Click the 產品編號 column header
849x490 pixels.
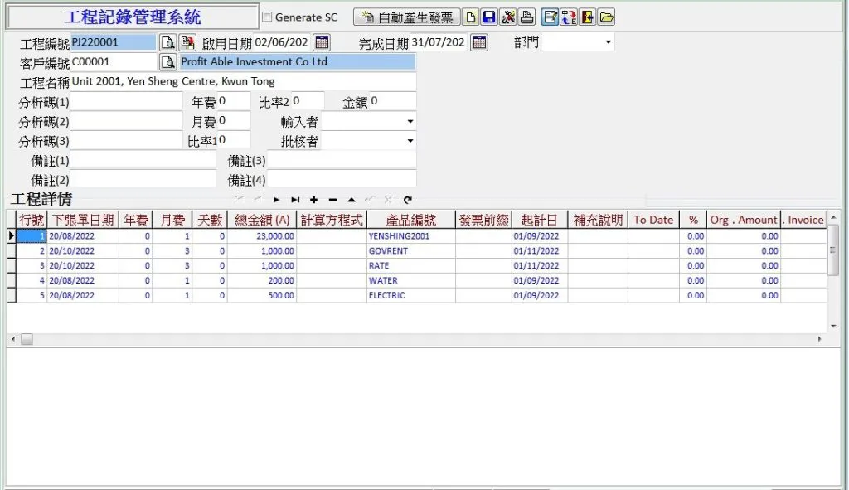[x=410, y=220]
